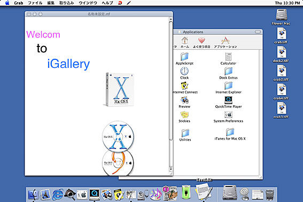Click the blue word iGallery
Viewport: 303px width, 202px height.
coord(68,64)
